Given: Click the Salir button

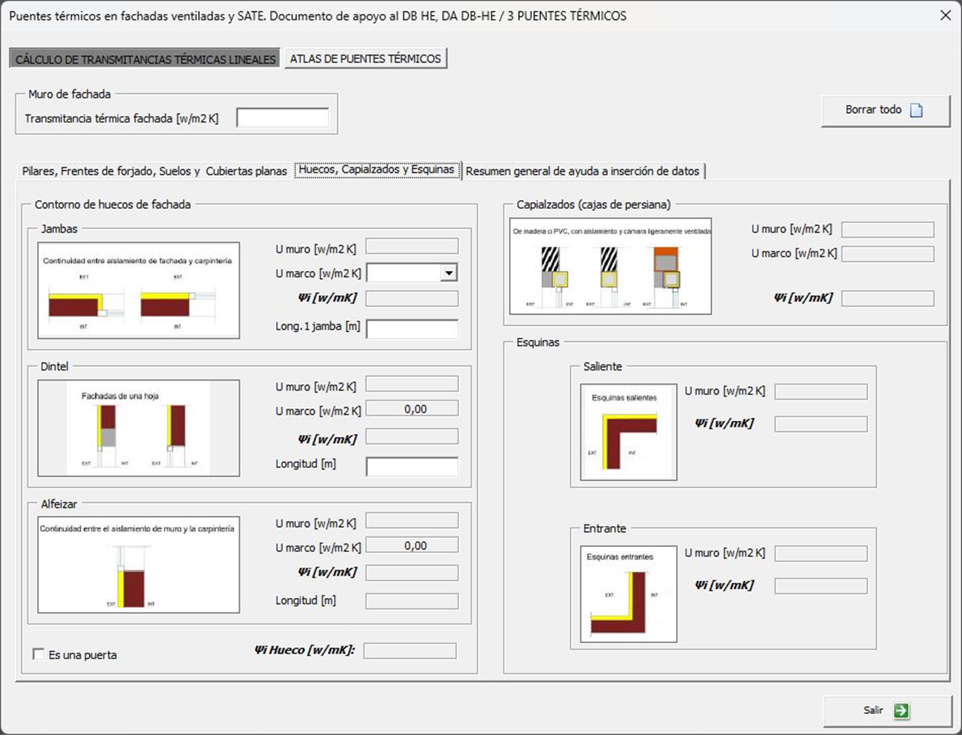Looking at the screenshot, I should (x=886, y=710).
